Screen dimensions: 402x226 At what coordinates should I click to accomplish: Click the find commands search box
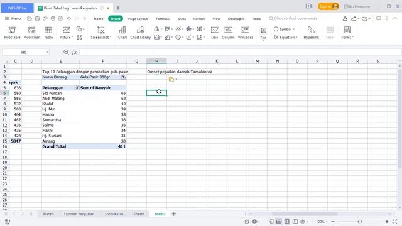tap(293, 18)
